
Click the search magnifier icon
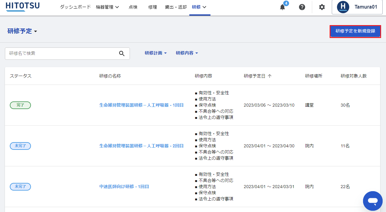pos(122,53)
